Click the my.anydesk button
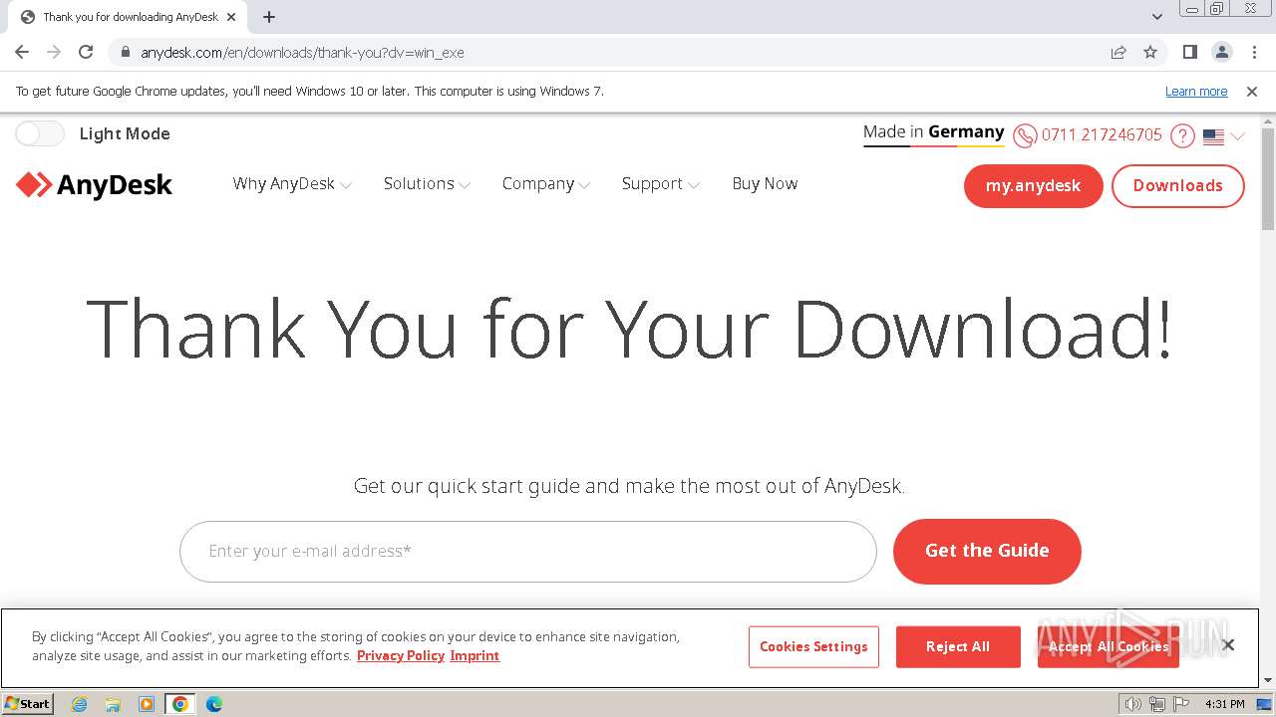Image resolution: width=1276 pixels, height=717 pixels. (1033, 186)
